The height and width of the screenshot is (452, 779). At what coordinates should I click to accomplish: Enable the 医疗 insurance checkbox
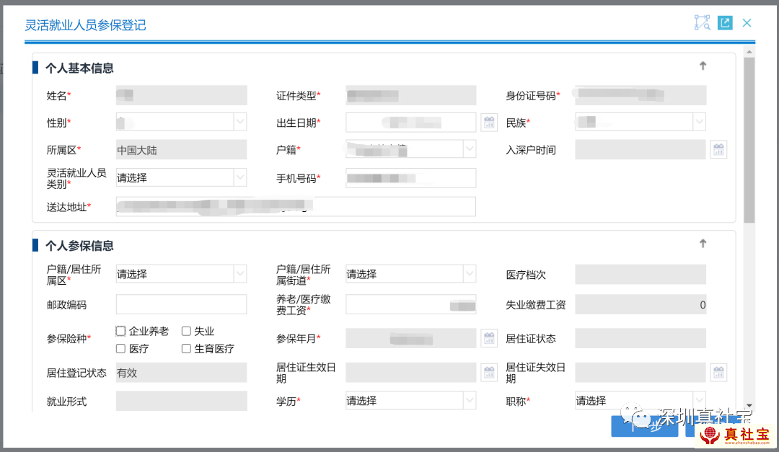(x=121, y=349)
